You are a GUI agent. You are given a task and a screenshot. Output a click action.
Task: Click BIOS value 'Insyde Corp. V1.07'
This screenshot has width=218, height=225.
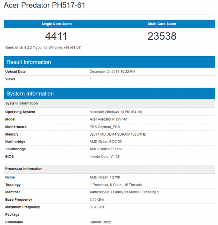[105, 157]
